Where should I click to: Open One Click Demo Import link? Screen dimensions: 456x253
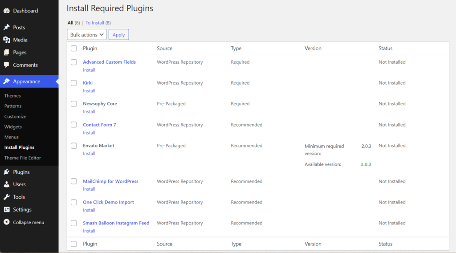pyautogui.click(x=109, y=202)
